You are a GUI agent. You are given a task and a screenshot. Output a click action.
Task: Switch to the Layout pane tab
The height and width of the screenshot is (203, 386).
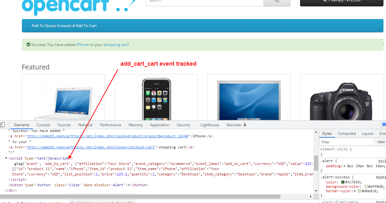pos(368,134)
